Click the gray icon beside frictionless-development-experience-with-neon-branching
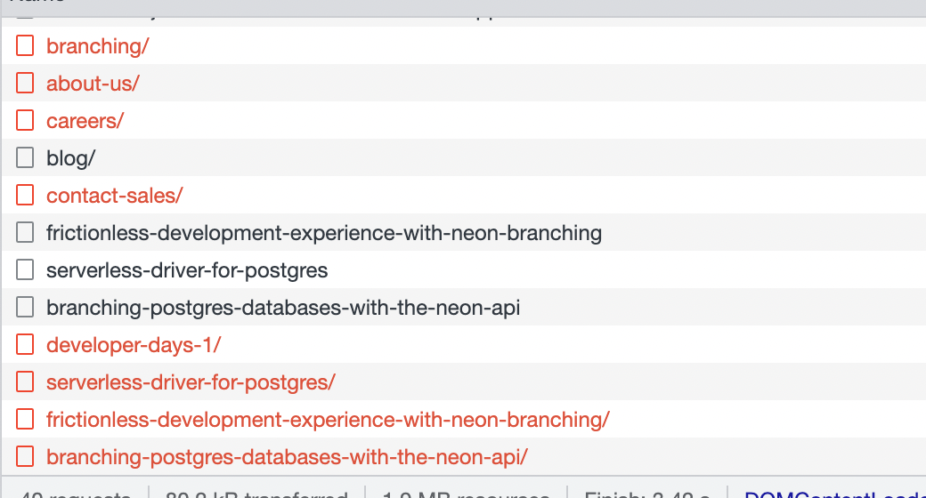The width and height of the screenshot is (926, 498). [25, 233]
